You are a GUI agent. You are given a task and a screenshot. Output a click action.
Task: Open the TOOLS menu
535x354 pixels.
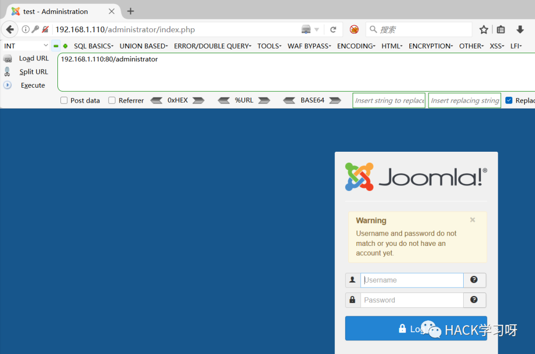[x=269, y=46]
